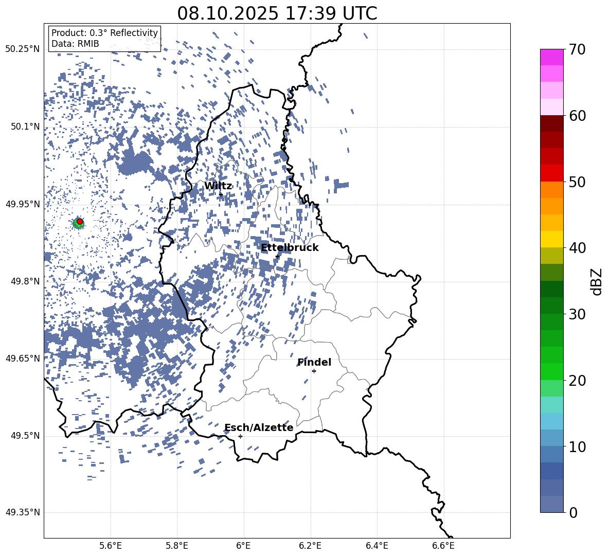Pick the bright green swatch above 20
609x556 pixels.
click(x=552, y=371)
